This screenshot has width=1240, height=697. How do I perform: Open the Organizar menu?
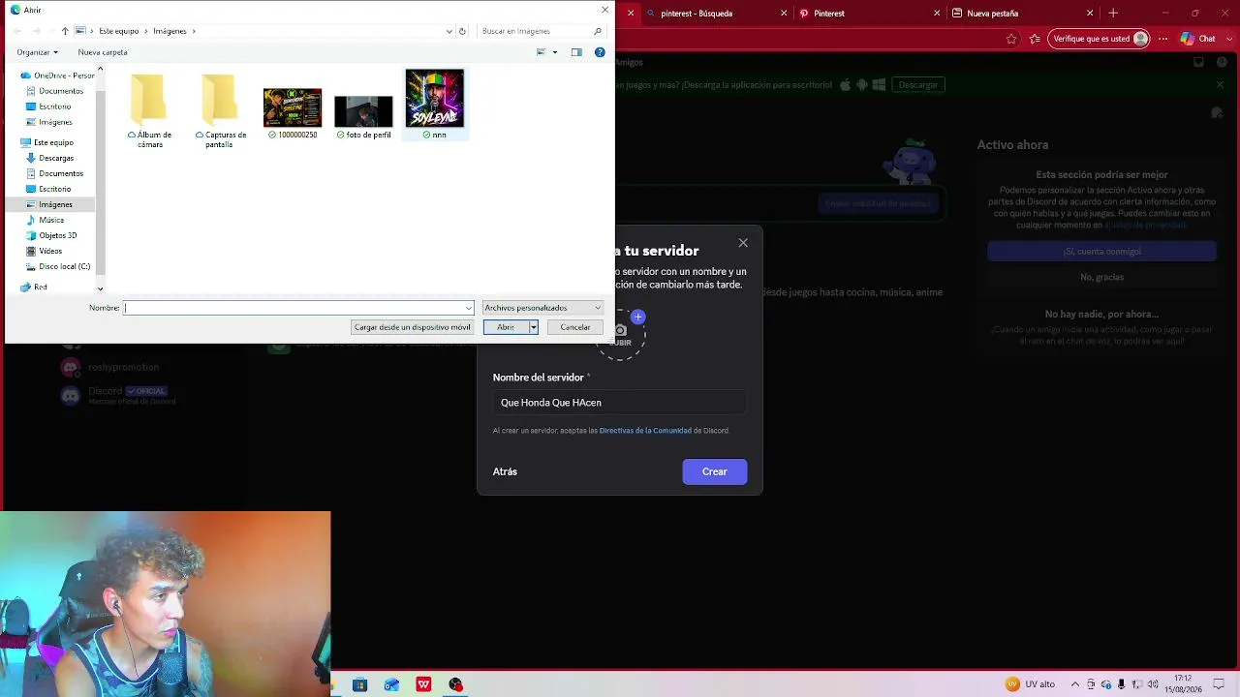point(37,52)
